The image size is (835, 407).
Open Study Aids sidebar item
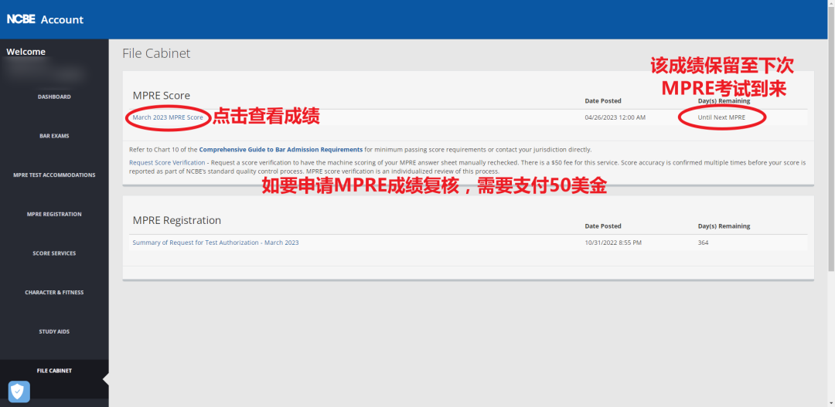(x=54, y=331)
